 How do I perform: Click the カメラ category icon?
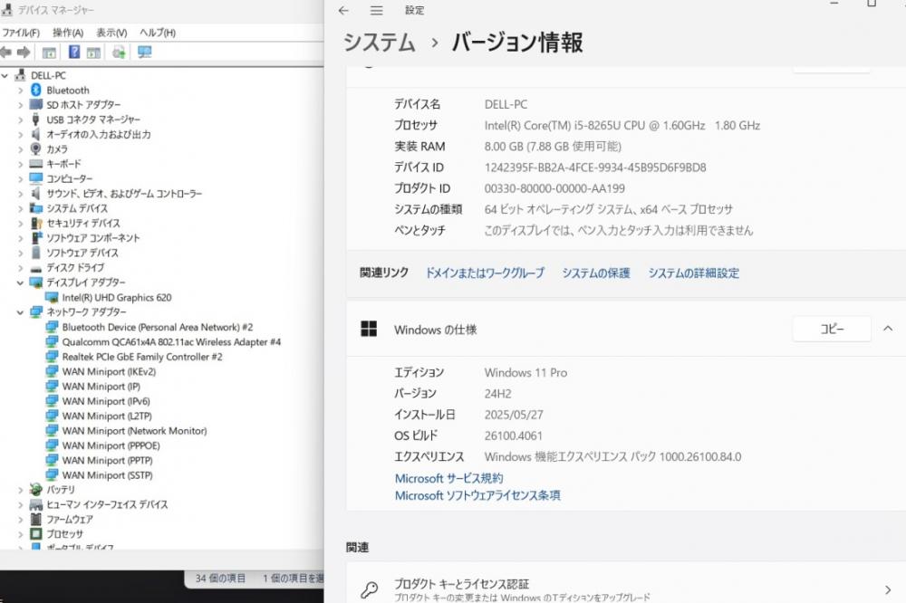[36, 149]
